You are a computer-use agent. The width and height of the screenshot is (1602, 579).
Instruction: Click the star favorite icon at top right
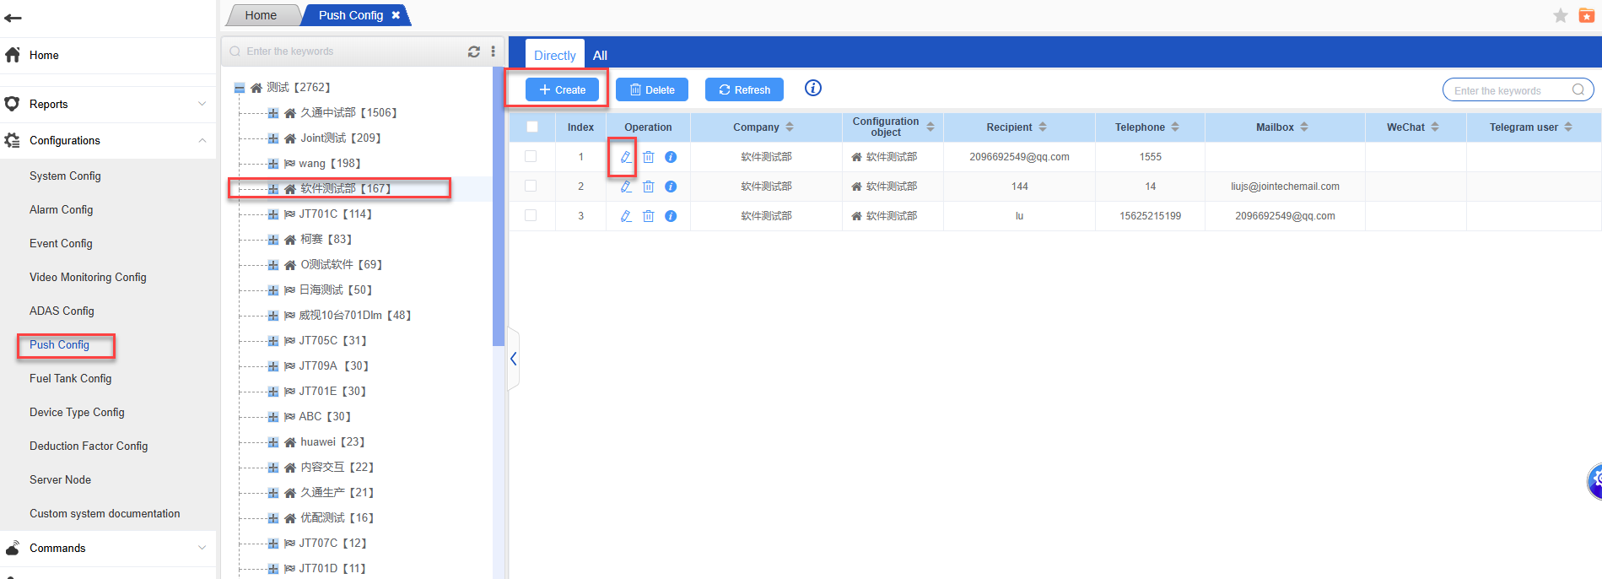click(1560, 16)
